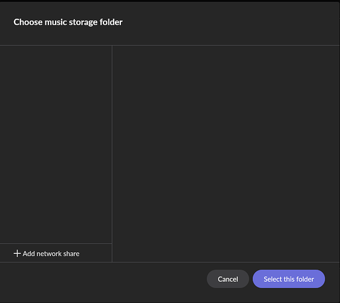Focus the right subfolder browser panel
Screen dimensions: 340x303
(x=226, y=153)
